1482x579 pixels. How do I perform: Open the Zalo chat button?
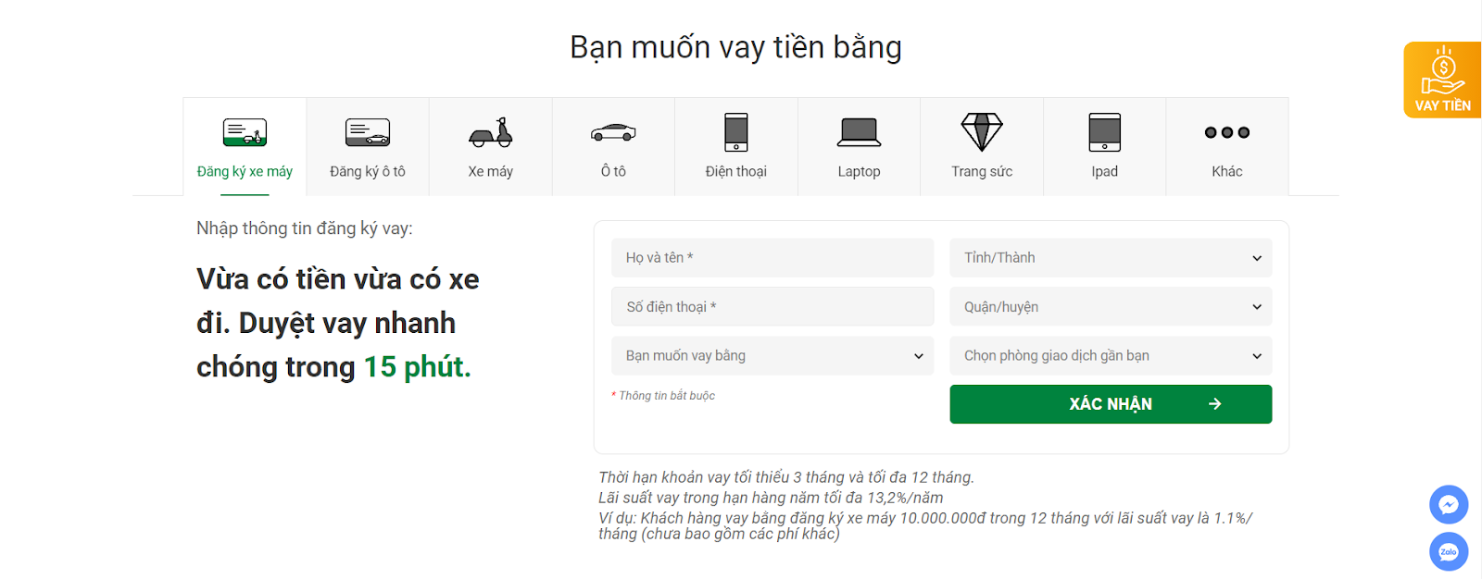tap(1449, 552)
